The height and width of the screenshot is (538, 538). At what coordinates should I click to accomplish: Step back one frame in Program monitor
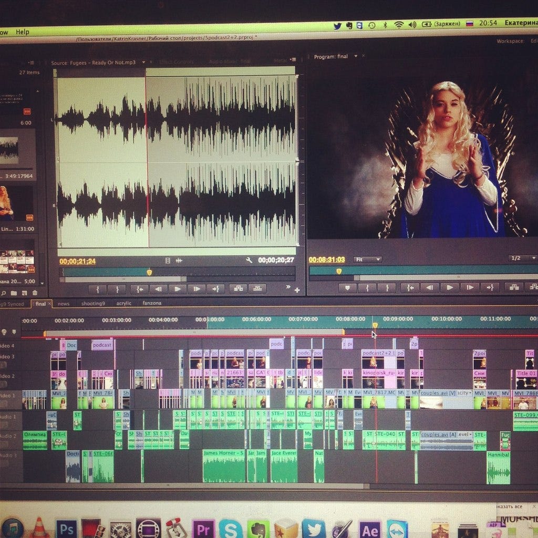pos(429,288)
